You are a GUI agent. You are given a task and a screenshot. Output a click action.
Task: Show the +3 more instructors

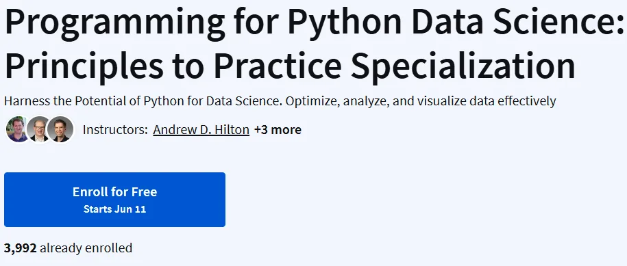click(x=278, y=130)
